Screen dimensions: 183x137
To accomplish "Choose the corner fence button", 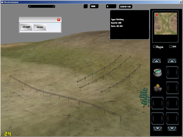I will [x=40, y=27].
